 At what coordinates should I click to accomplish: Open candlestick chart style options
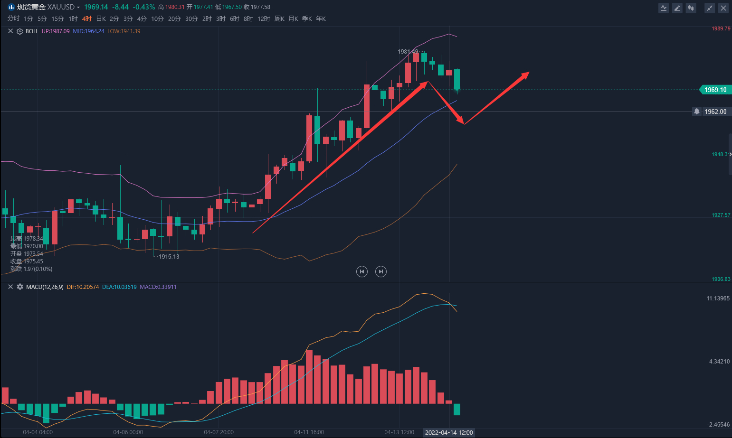click(x=691, y=8)
